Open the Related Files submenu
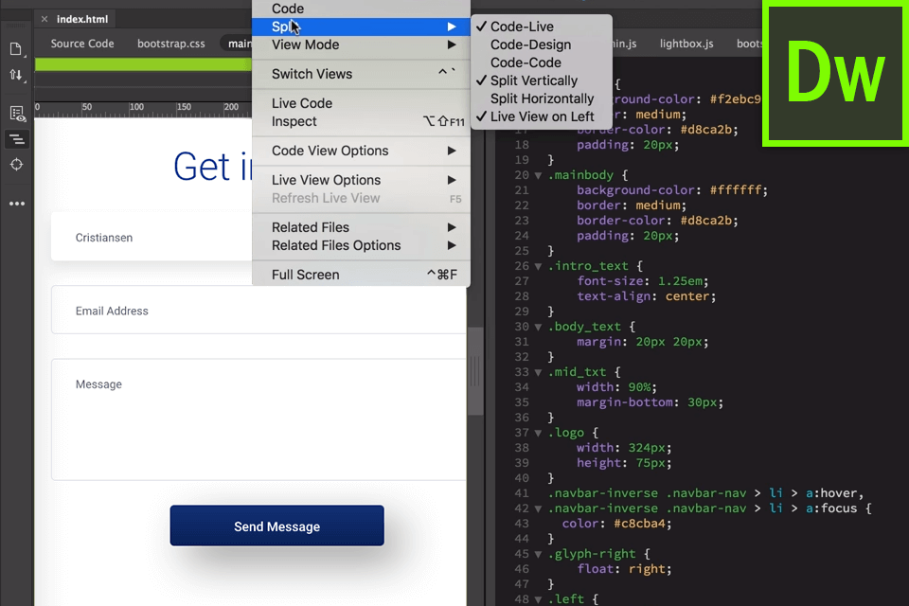 (x=309, y=227)
